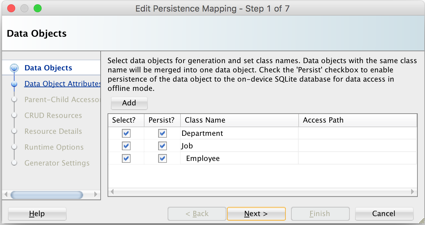This screenshot has height=225, width=425.
Task: Click the Data Objects step bullet icon
Action: tap(14, 68)
